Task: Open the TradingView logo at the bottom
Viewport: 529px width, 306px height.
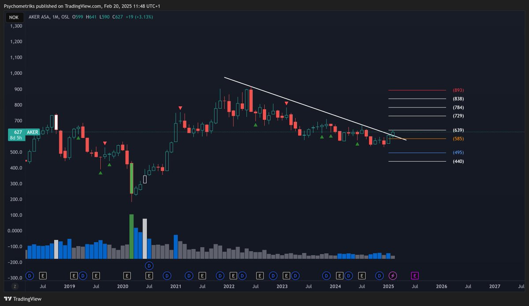Action: tap(22, 299)
